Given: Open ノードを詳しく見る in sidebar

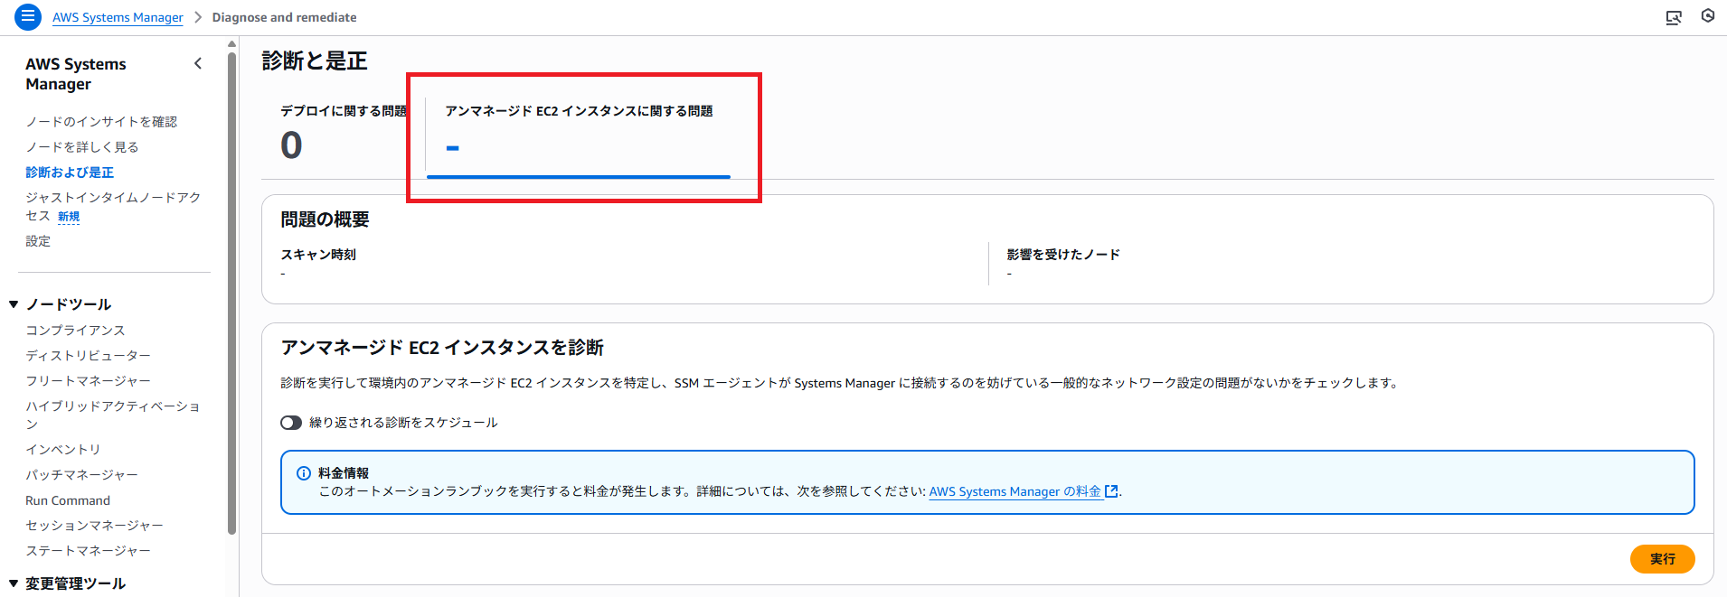Looking at the screenshot, I should [x=82, y=146].
